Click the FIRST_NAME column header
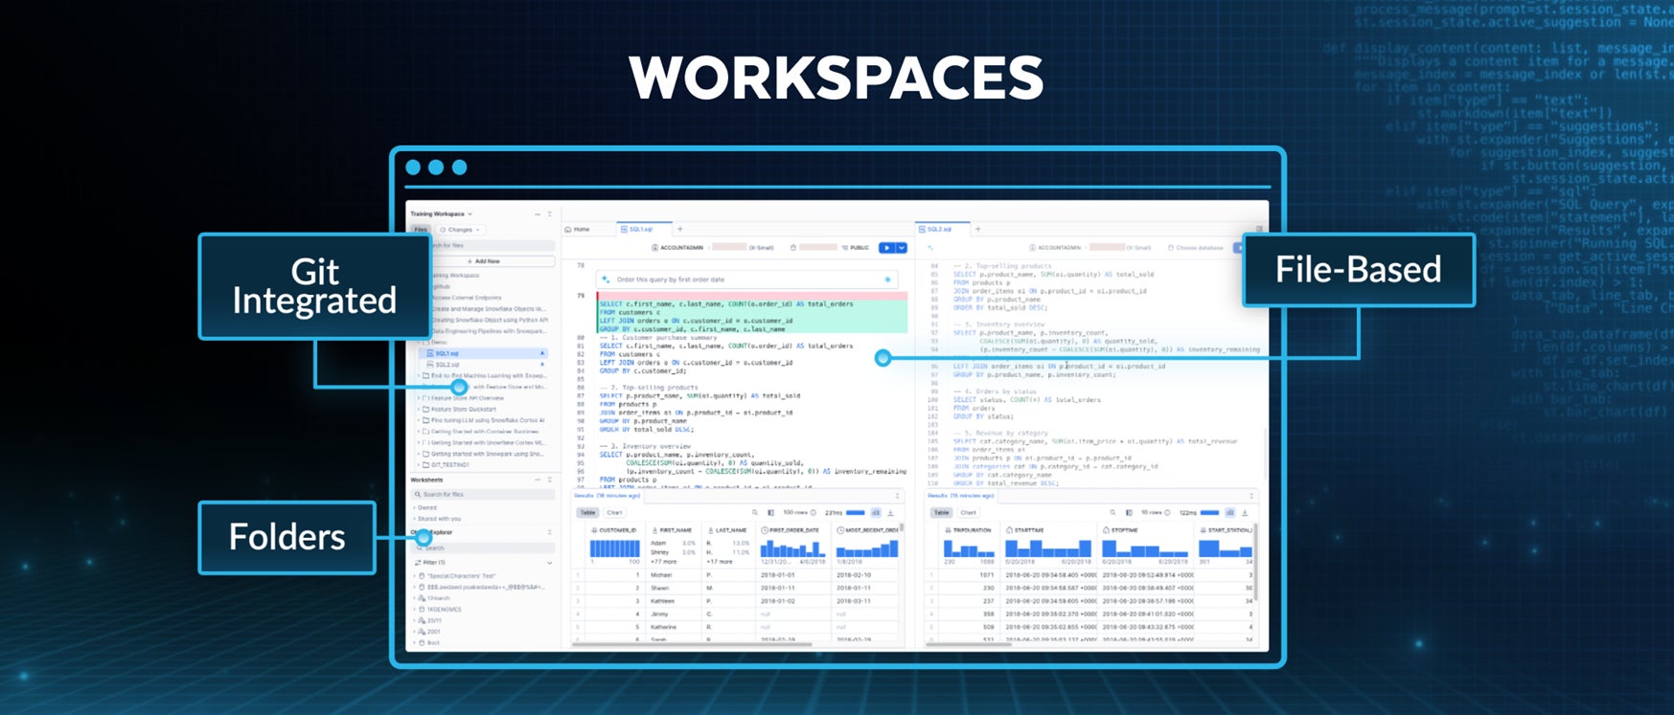Screen dimensions: 1674x715 [x=672, y=530]
